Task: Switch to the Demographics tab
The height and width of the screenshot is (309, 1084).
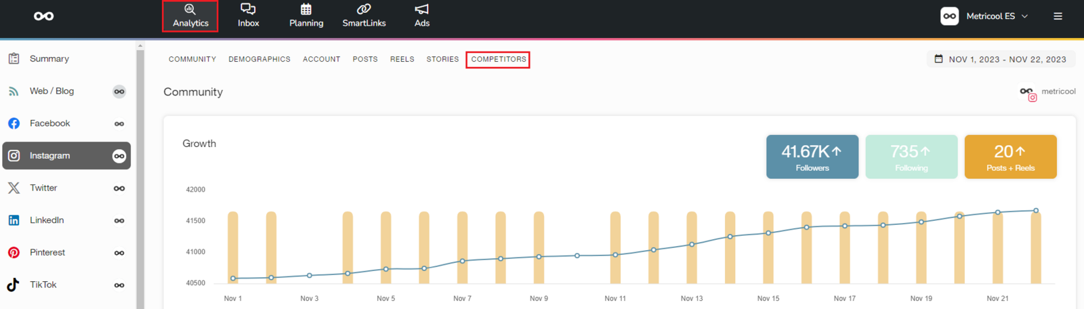Action: [259, 60]
